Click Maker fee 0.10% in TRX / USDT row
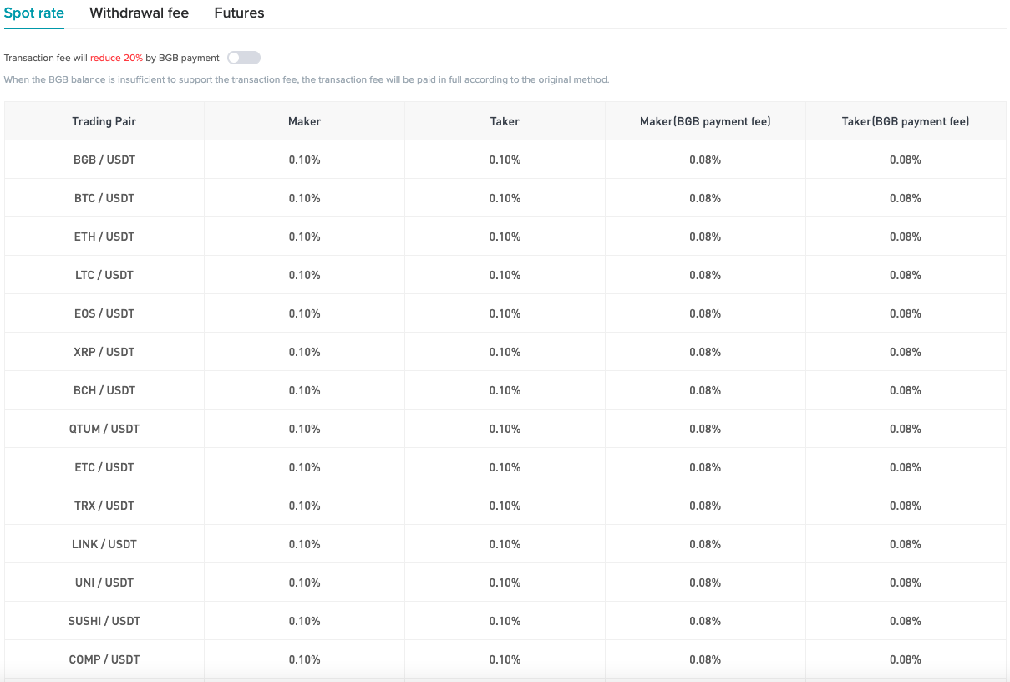Image resolution: width=1010 pixels, height=682 pixels. (305, 506)
